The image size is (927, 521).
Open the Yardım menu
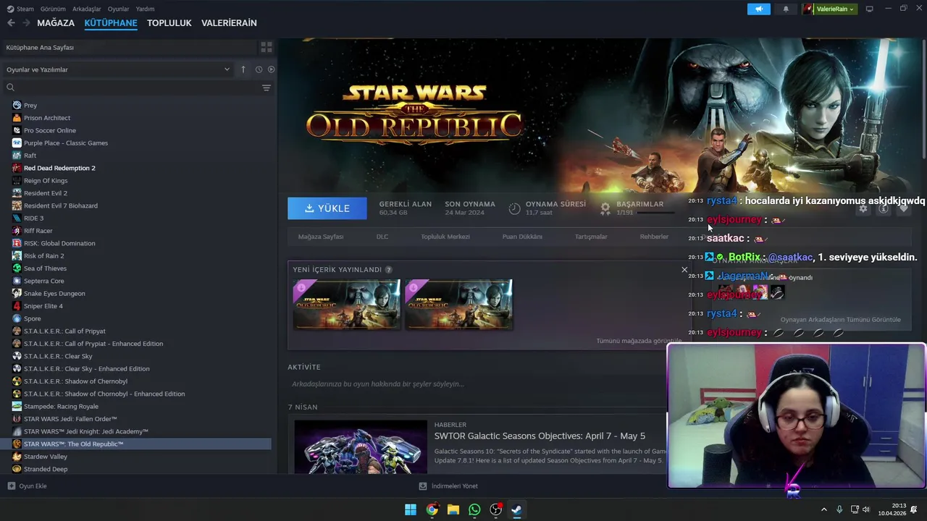pos(145,9)
